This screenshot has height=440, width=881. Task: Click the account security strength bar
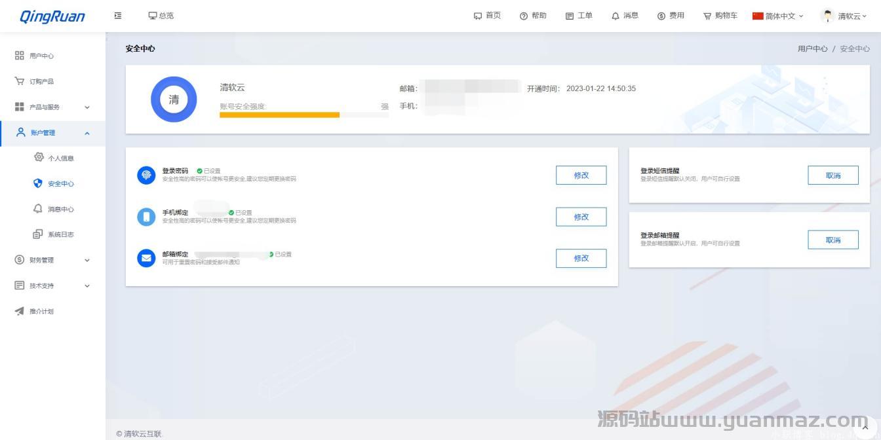[x=303, y=115]
